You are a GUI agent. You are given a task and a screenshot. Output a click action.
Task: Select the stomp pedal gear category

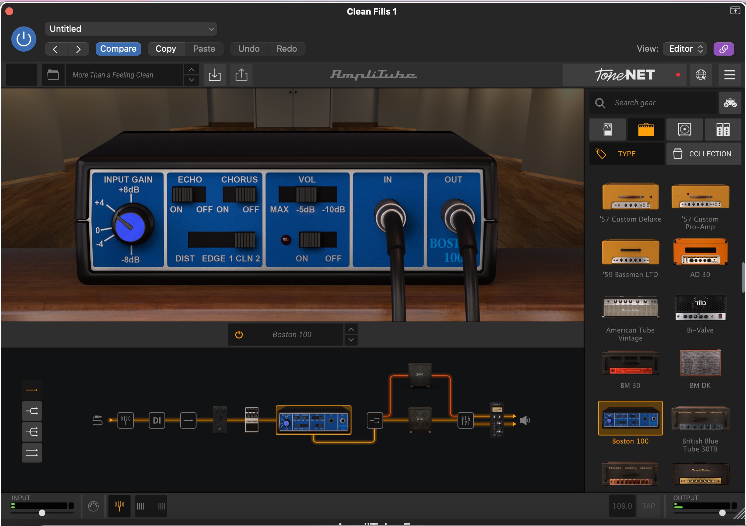click(608, 130)
